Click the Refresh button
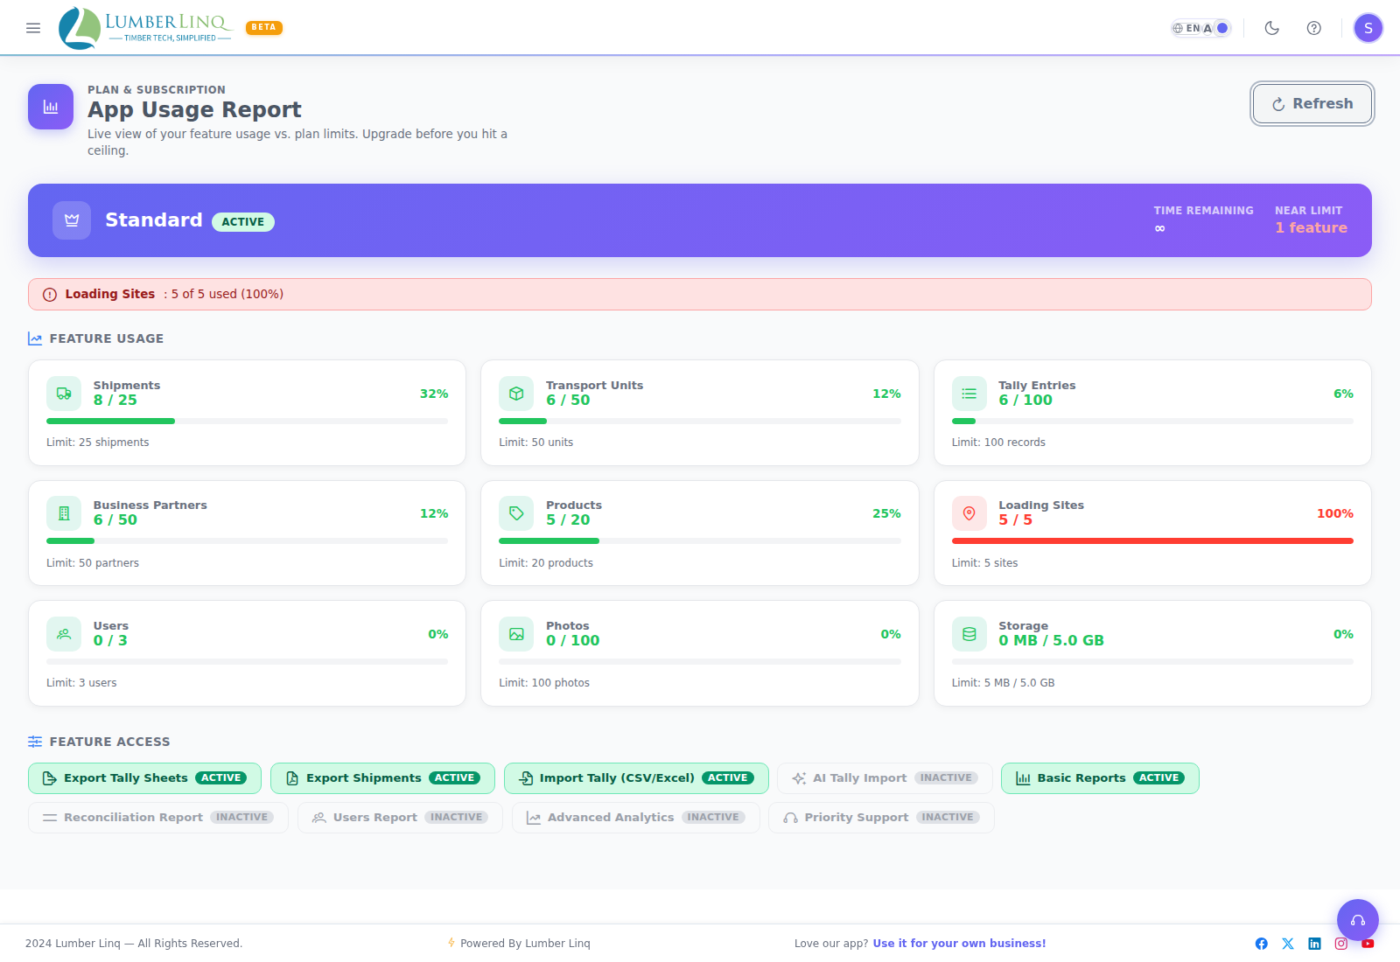1400x962 pixels. tap(1312, 103)
